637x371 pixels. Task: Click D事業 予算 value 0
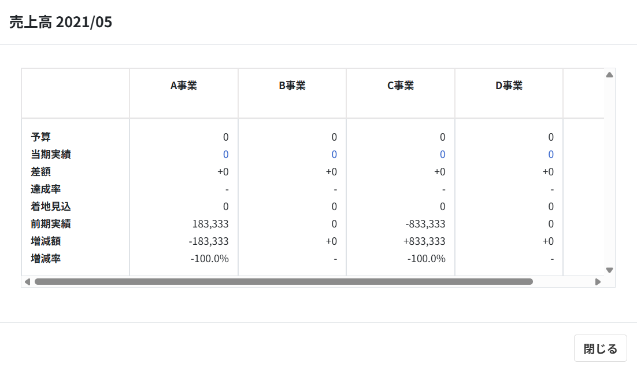551,137
